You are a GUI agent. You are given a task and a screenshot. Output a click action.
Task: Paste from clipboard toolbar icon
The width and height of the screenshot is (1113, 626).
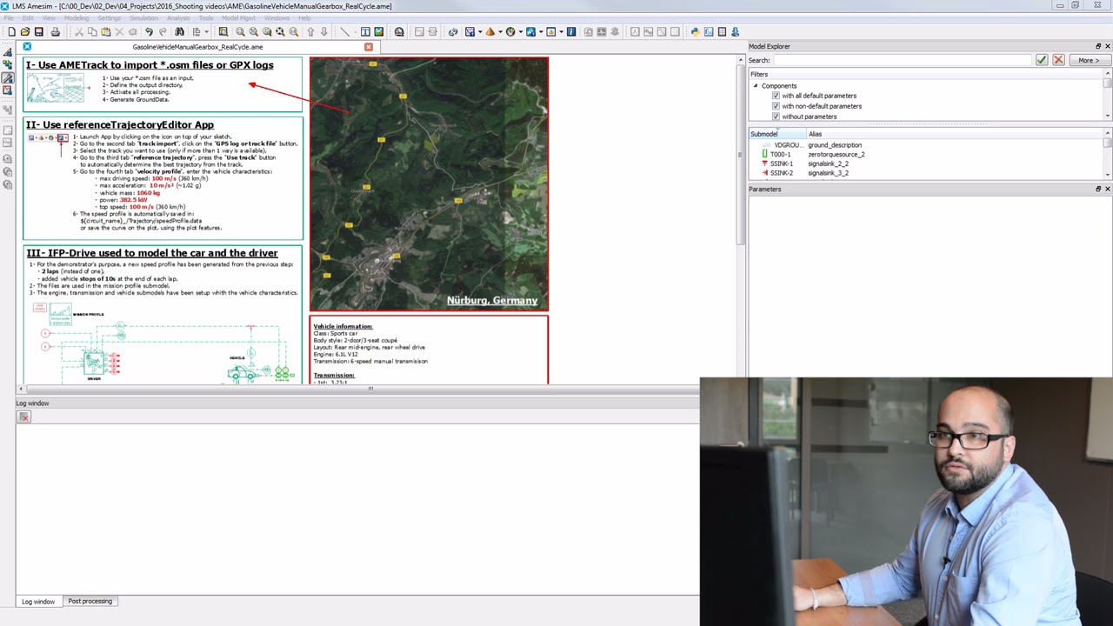(105, 31)
